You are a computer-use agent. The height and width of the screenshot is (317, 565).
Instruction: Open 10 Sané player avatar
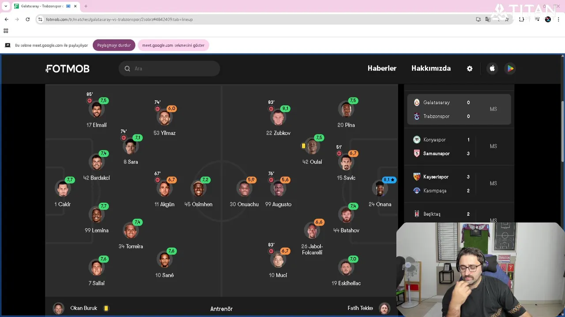(164, 260)
